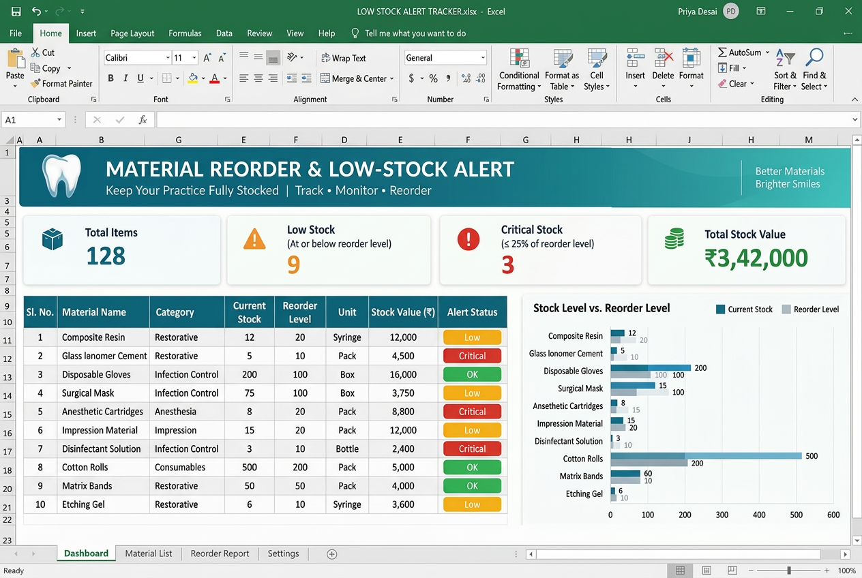Click the Wrap Text button
This screenshot has height=578, width=862.
click(x=343, y=58)
